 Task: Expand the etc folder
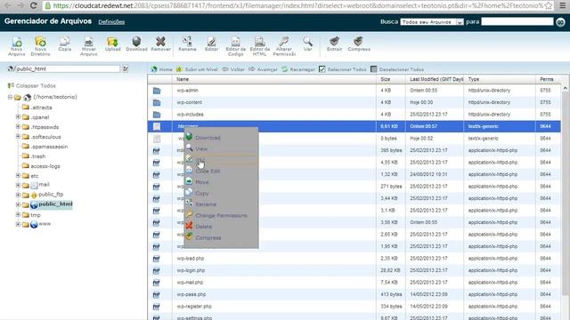(18, 176)
